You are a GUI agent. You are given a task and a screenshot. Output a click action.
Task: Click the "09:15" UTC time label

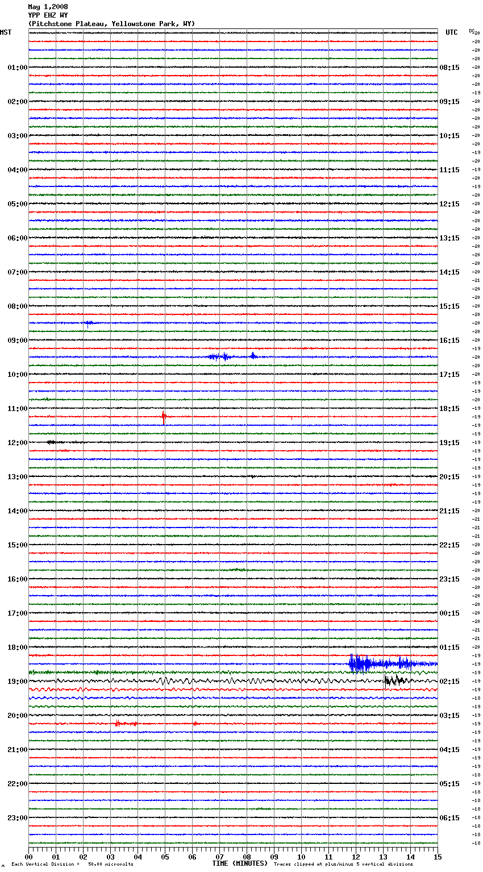pos(449,102)
